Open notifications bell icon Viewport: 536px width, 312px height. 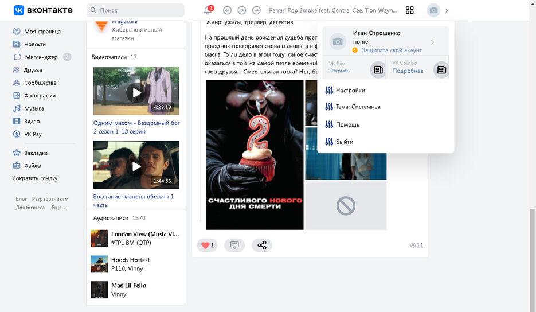[x=208, y=10]
